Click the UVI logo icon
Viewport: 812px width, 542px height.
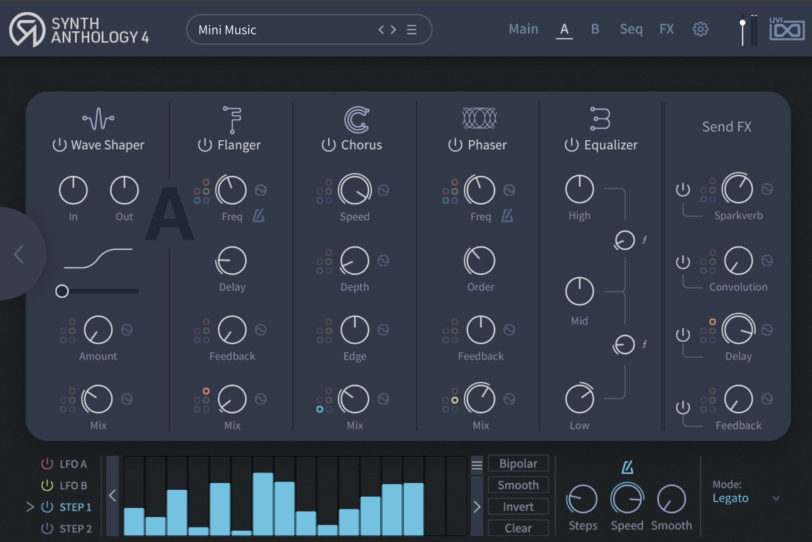787,30
